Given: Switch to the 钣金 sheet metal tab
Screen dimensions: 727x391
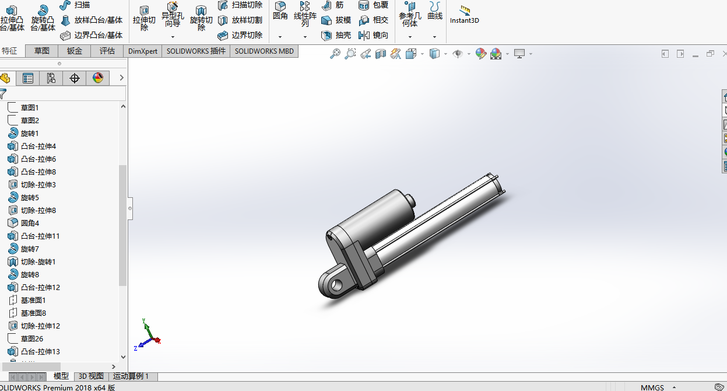Looking at the screenshot, I should [75, 51].
